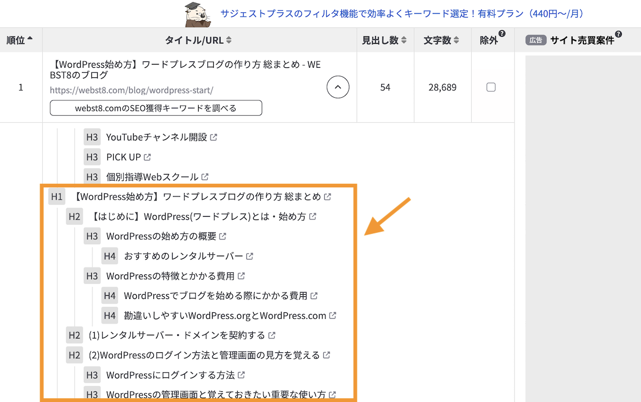Screen dimensions: 641x402
Task: Click YouTubeチャンネル開設 heading text
Action: coord(157,137)
